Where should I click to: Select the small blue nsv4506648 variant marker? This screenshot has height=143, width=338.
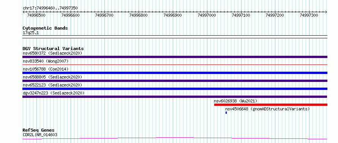[x=226, y=113]
